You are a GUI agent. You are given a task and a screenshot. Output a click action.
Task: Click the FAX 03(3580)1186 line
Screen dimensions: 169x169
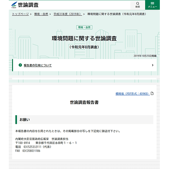28,151
